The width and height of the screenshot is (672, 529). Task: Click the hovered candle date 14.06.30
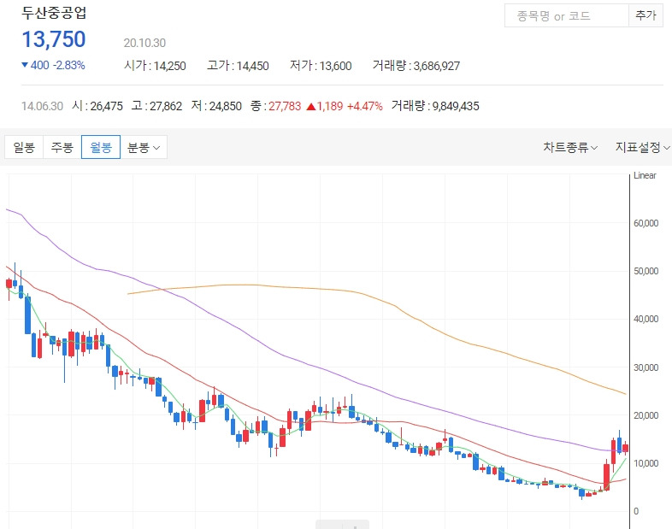42,106
